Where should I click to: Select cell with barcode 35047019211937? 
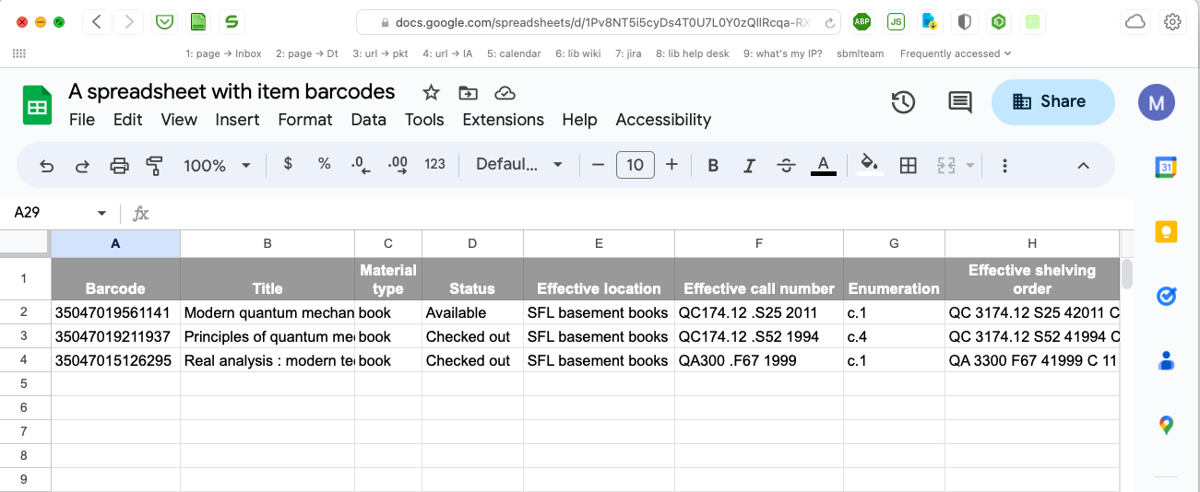[115, 336]
